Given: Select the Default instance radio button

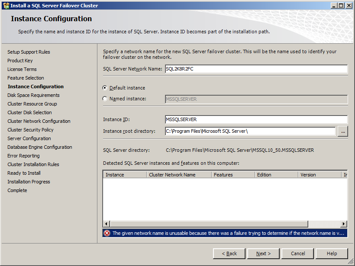Looking at the screenshot, I should pos(105,88).
